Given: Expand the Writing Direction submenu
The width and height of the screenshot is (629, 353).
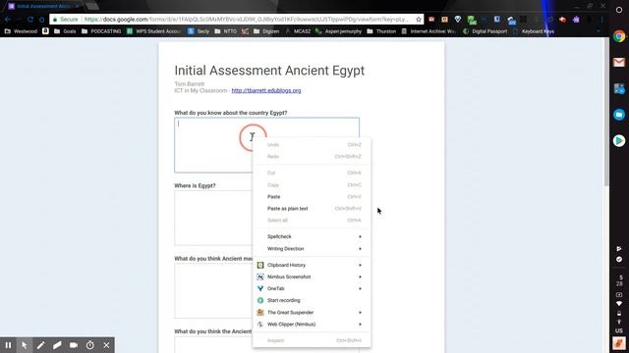Looking at the screenshot, I should [x=312, y=248].
